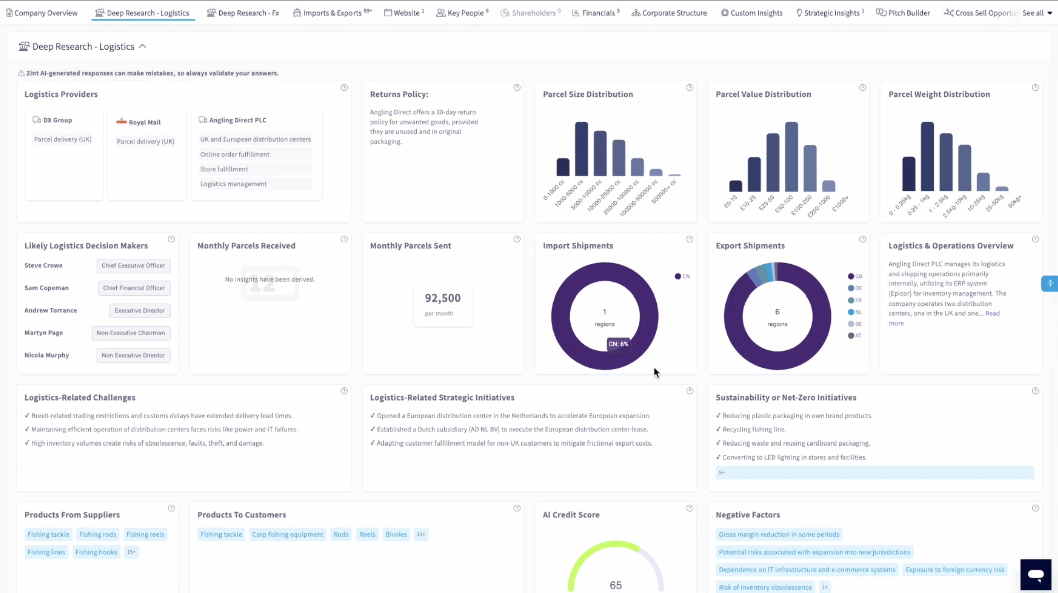Viewport: 1058px width, 593px height.
Task: Click the 92,500 per month parcels box
Action: (442, 304)
